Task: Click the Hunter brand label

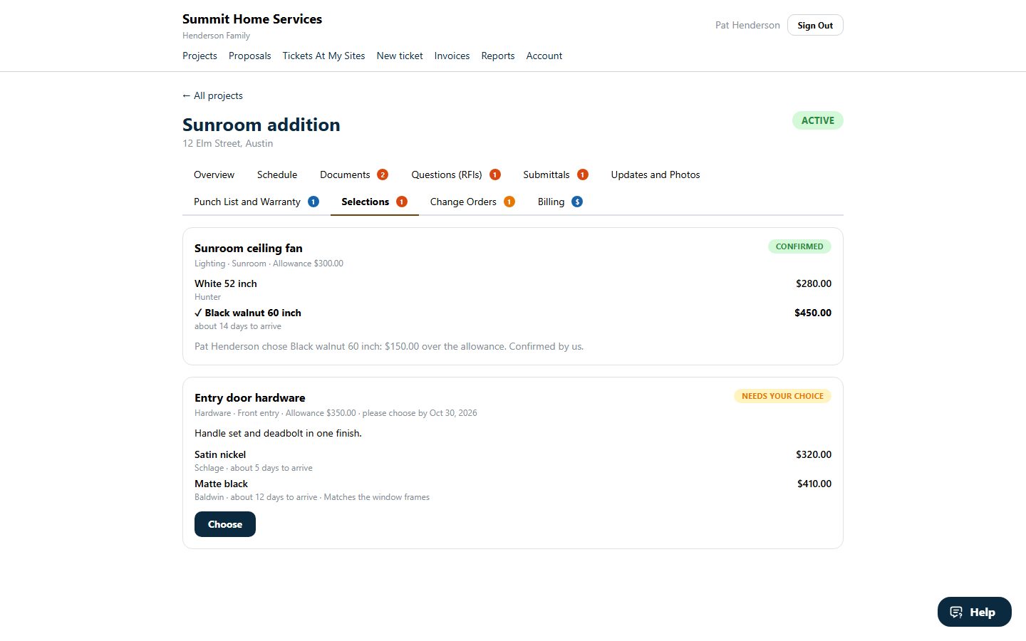Action: tap(207, 297)
